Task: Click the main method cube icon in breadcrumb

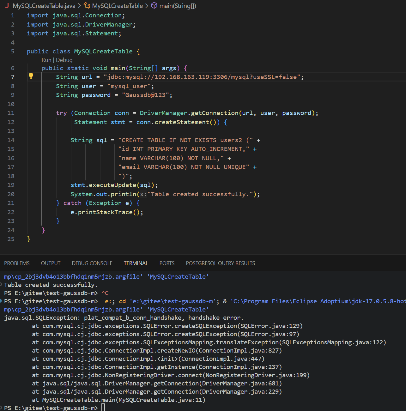Action: (x=154, y=6)
